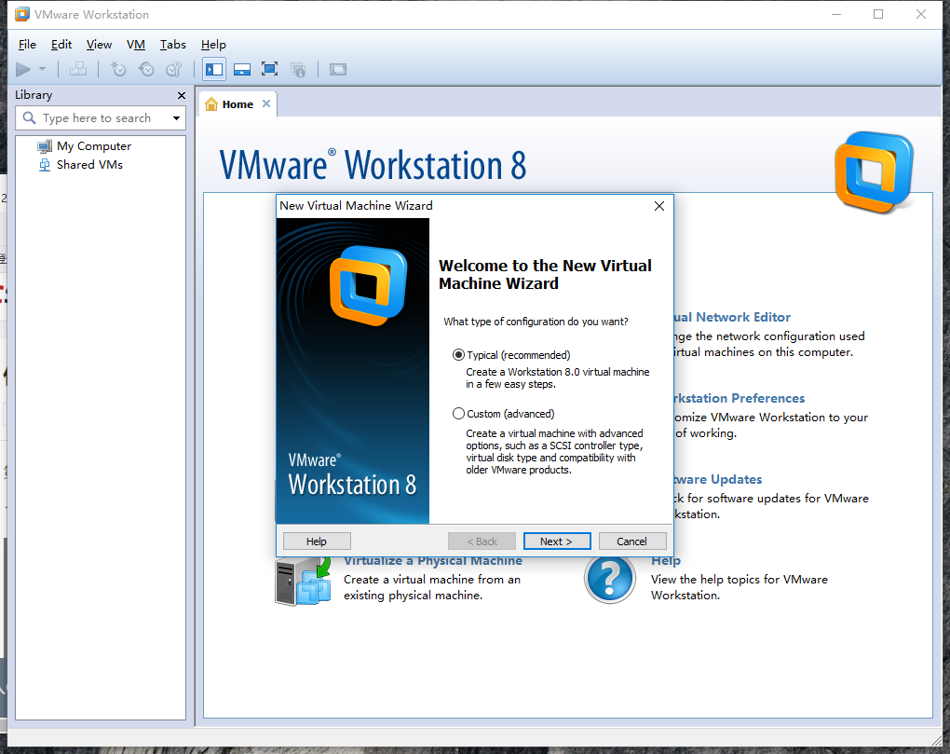The height and width of the screenshot is (754, 950).
Task: Click the console view toolbar icon
Action: pos(338,69)
